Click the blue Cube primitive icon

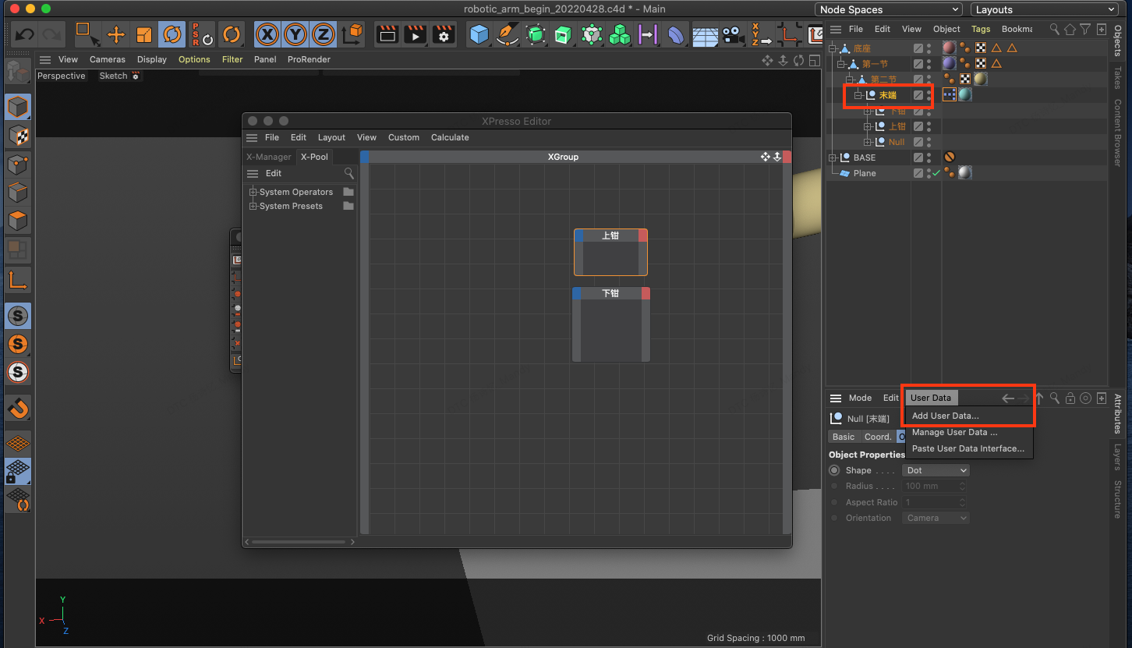click(x=479, y=35)
